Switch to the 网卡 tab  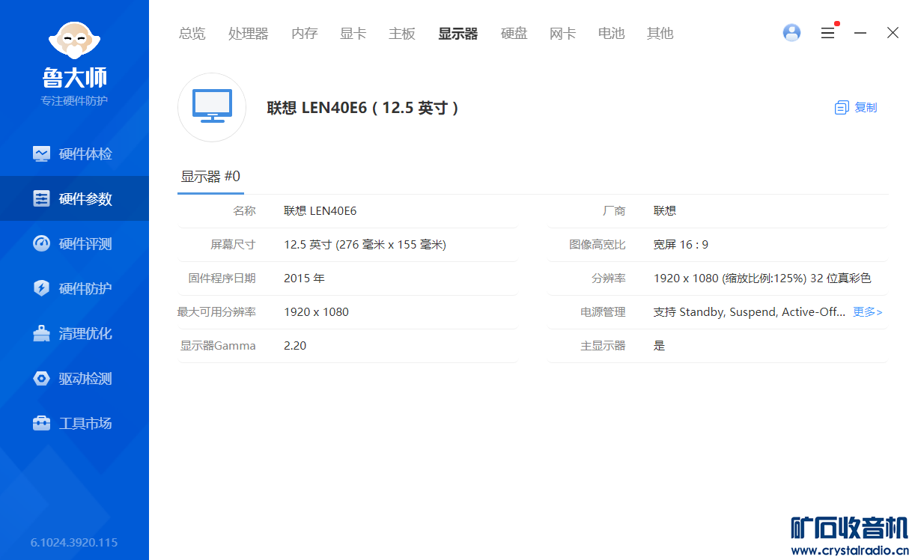tap(563, 33)
